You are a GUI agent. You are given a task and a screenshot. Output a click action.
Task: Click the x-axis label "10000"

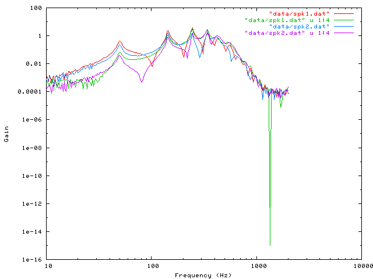(x=363, y=266)
